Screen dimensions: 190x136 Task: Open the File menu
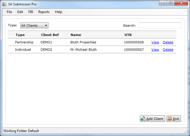(x=9, y=12)
